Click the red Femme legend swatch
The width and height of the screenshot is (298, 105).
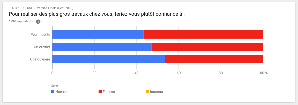pos(100,92)
